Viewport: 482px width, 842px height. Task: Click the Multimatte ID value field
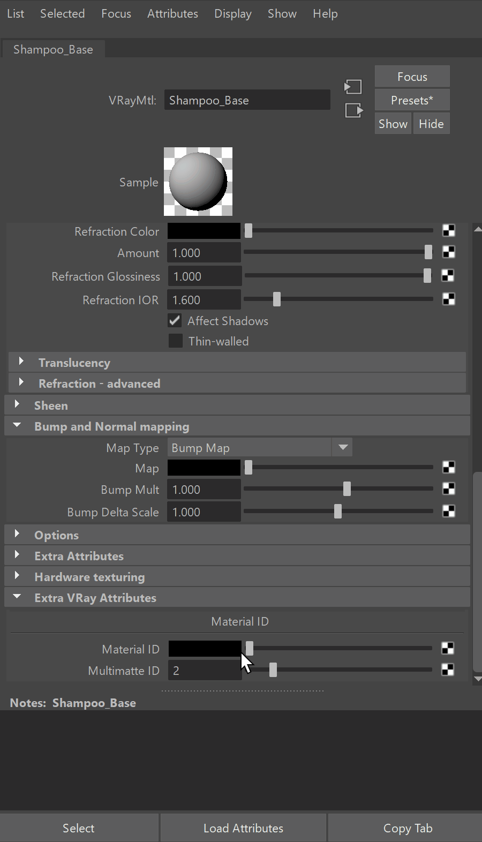(205, 670)
